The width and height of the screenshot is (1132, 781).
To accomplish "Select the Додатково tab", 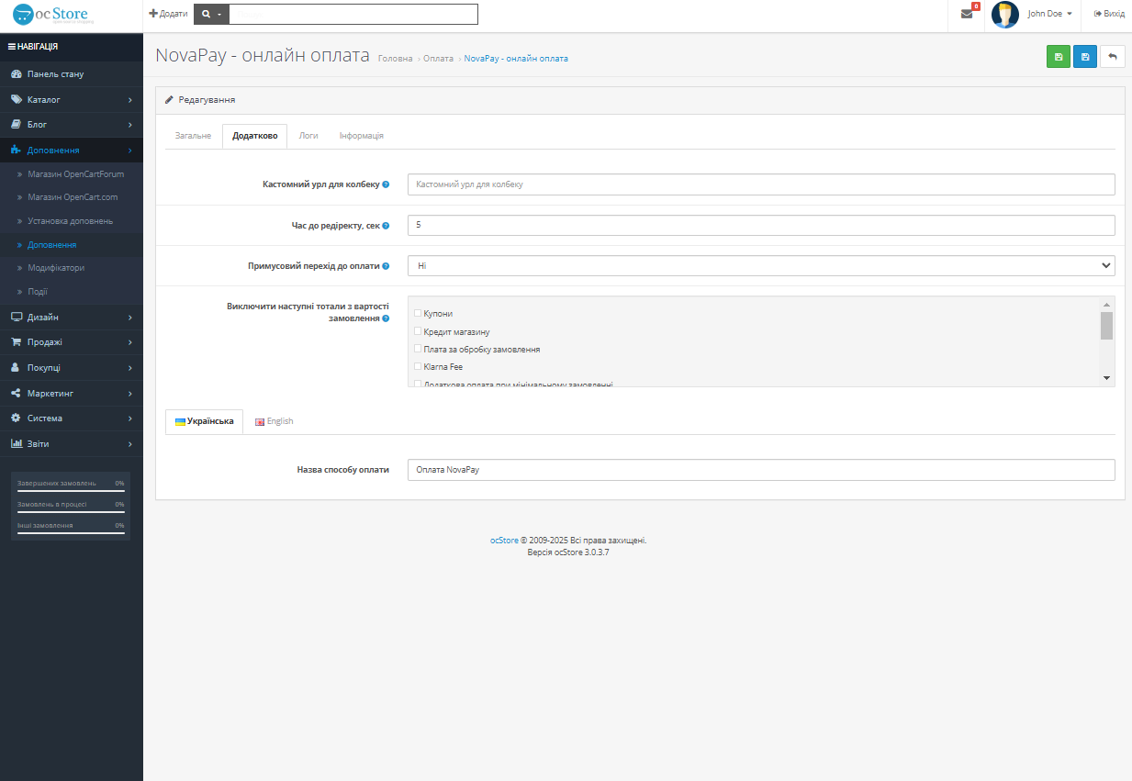I will tap(254, 136).
